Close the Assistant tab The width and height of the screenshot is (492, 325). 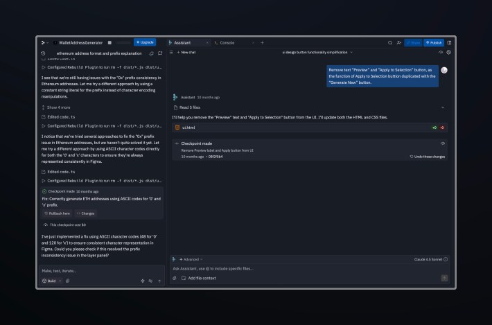(206, 42)
